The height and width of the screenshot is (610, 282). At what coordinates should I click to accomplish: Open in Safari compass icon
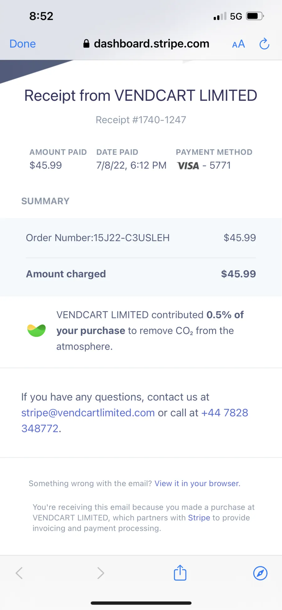260,573
